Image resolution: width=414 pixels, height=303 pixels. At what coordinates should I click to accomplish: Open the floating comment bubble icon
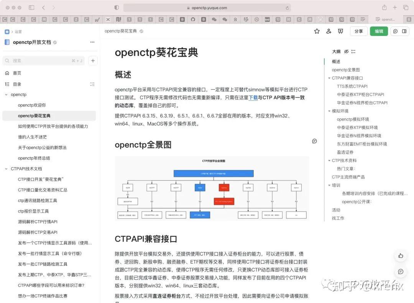click(x=401, y=272)
